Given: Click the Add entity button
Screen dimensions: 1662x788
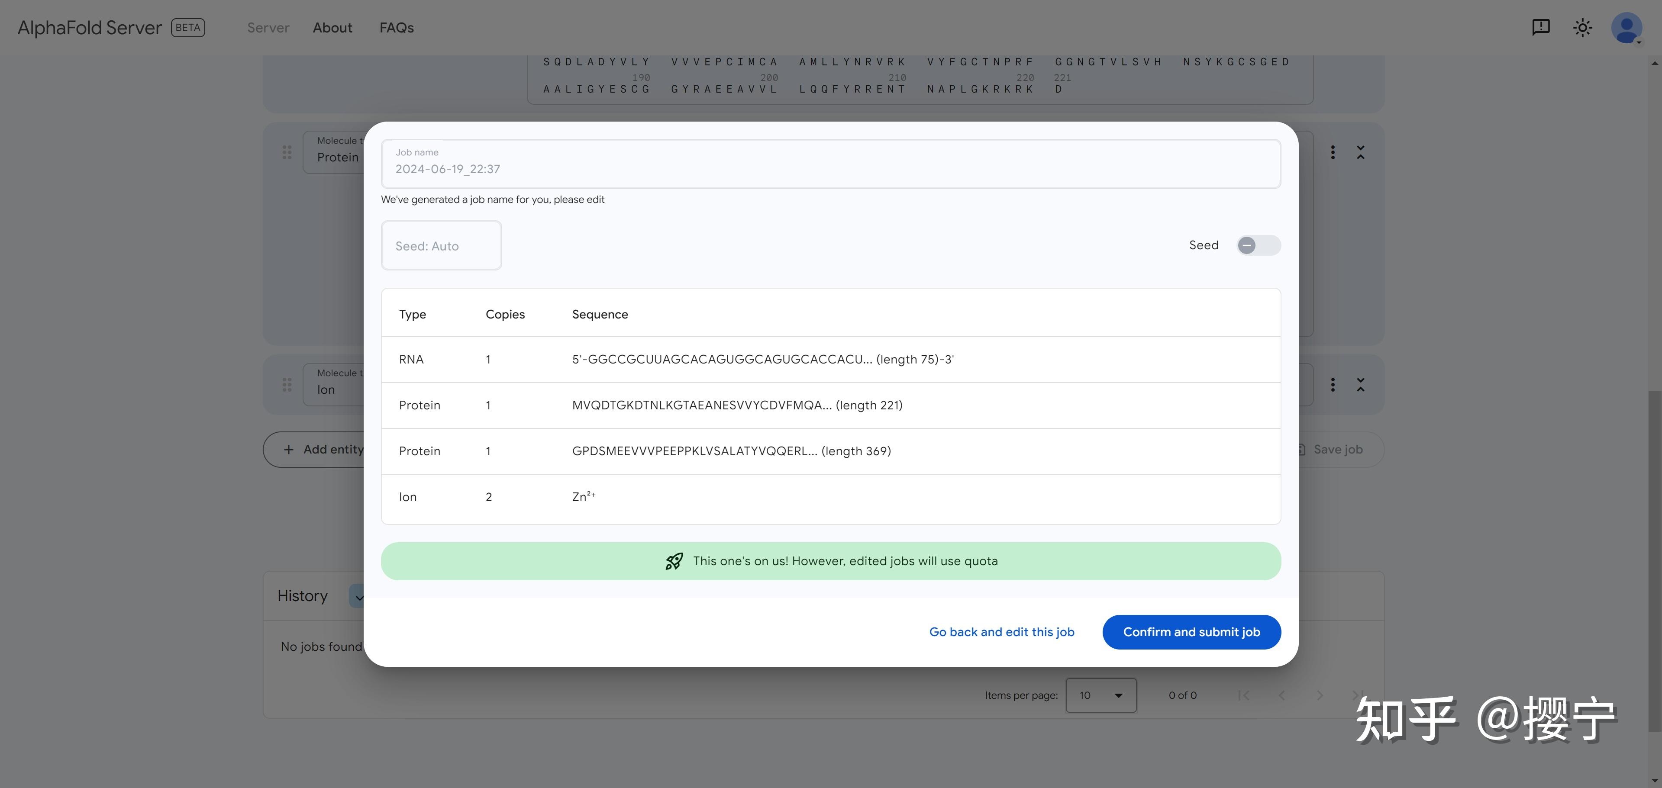Looking at the screenshot, I should [x=323, y=450].
